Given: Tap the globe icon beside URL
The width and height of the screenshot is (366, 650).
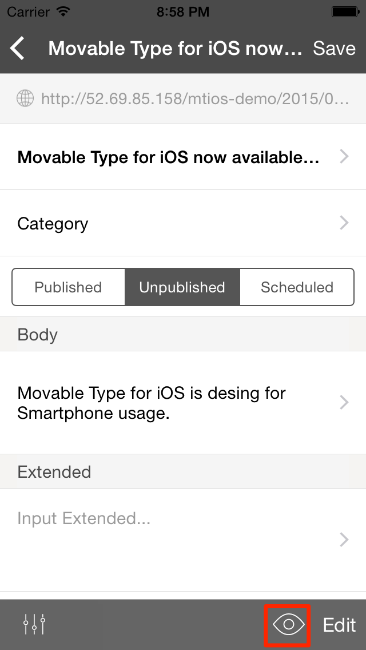Looking at the screenshot, I should point(25,98).
